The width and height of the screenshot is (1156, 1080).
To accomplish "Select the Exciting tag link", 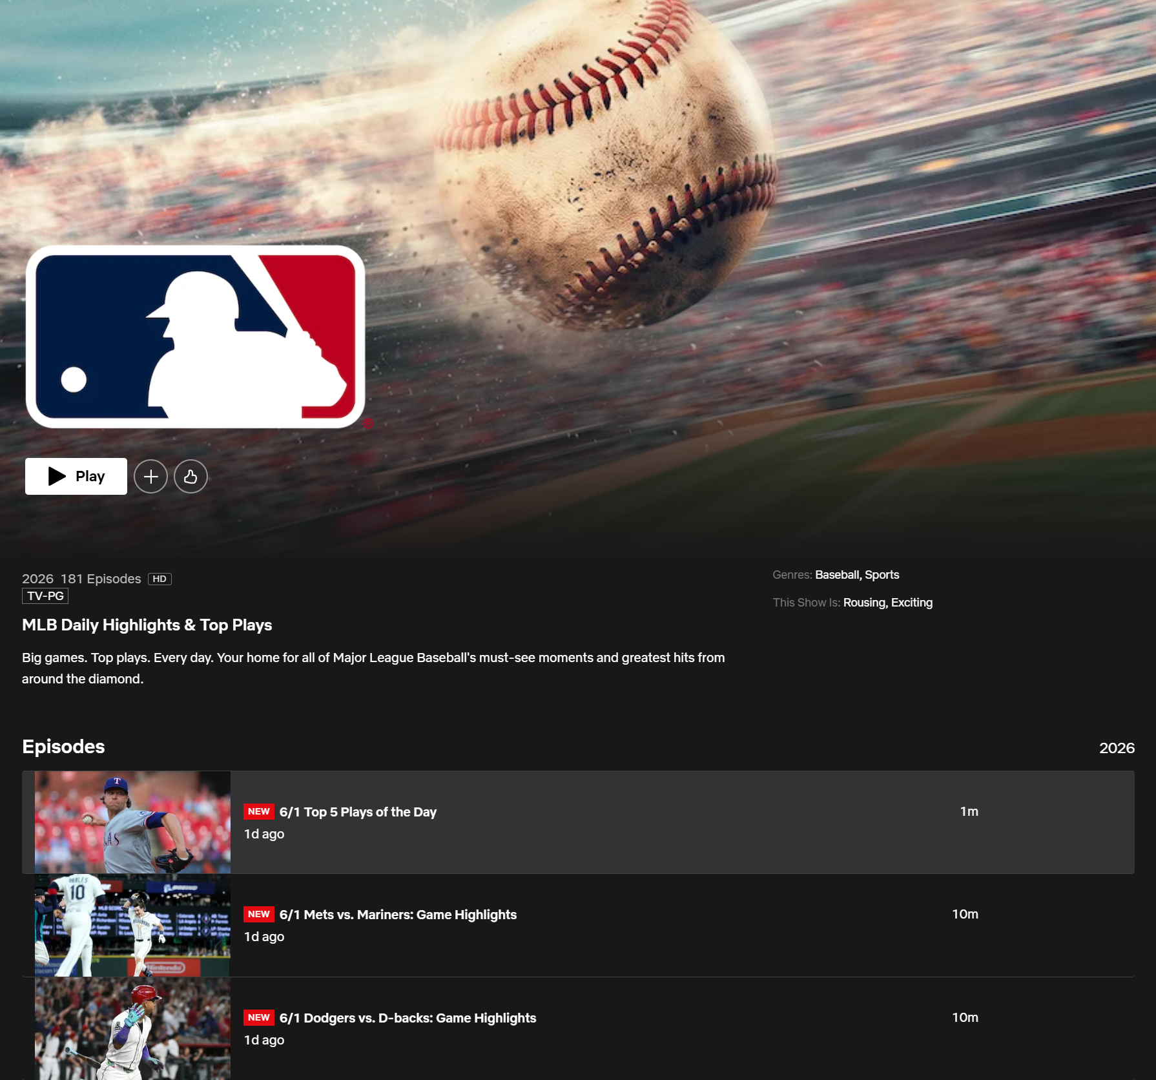I will pos(912,603).
